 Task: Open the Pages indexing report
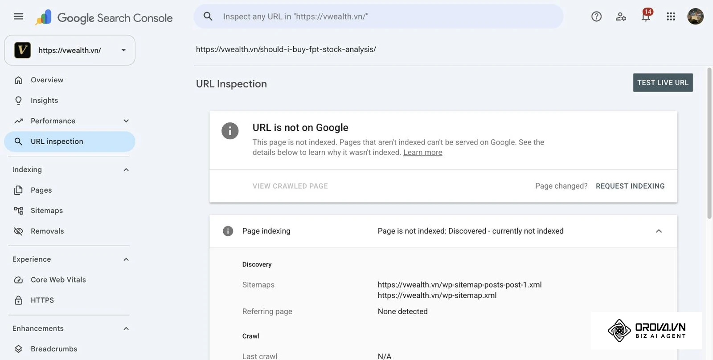70,190
